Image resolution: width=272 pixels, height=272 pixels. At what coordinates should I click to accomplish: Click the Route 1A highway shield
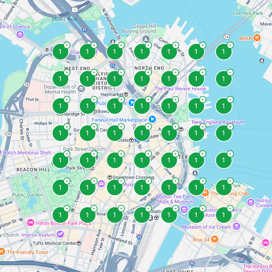(227, 37)
